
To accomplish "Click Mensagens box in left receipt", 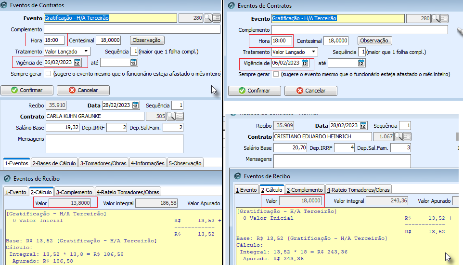I will [115, 144].
